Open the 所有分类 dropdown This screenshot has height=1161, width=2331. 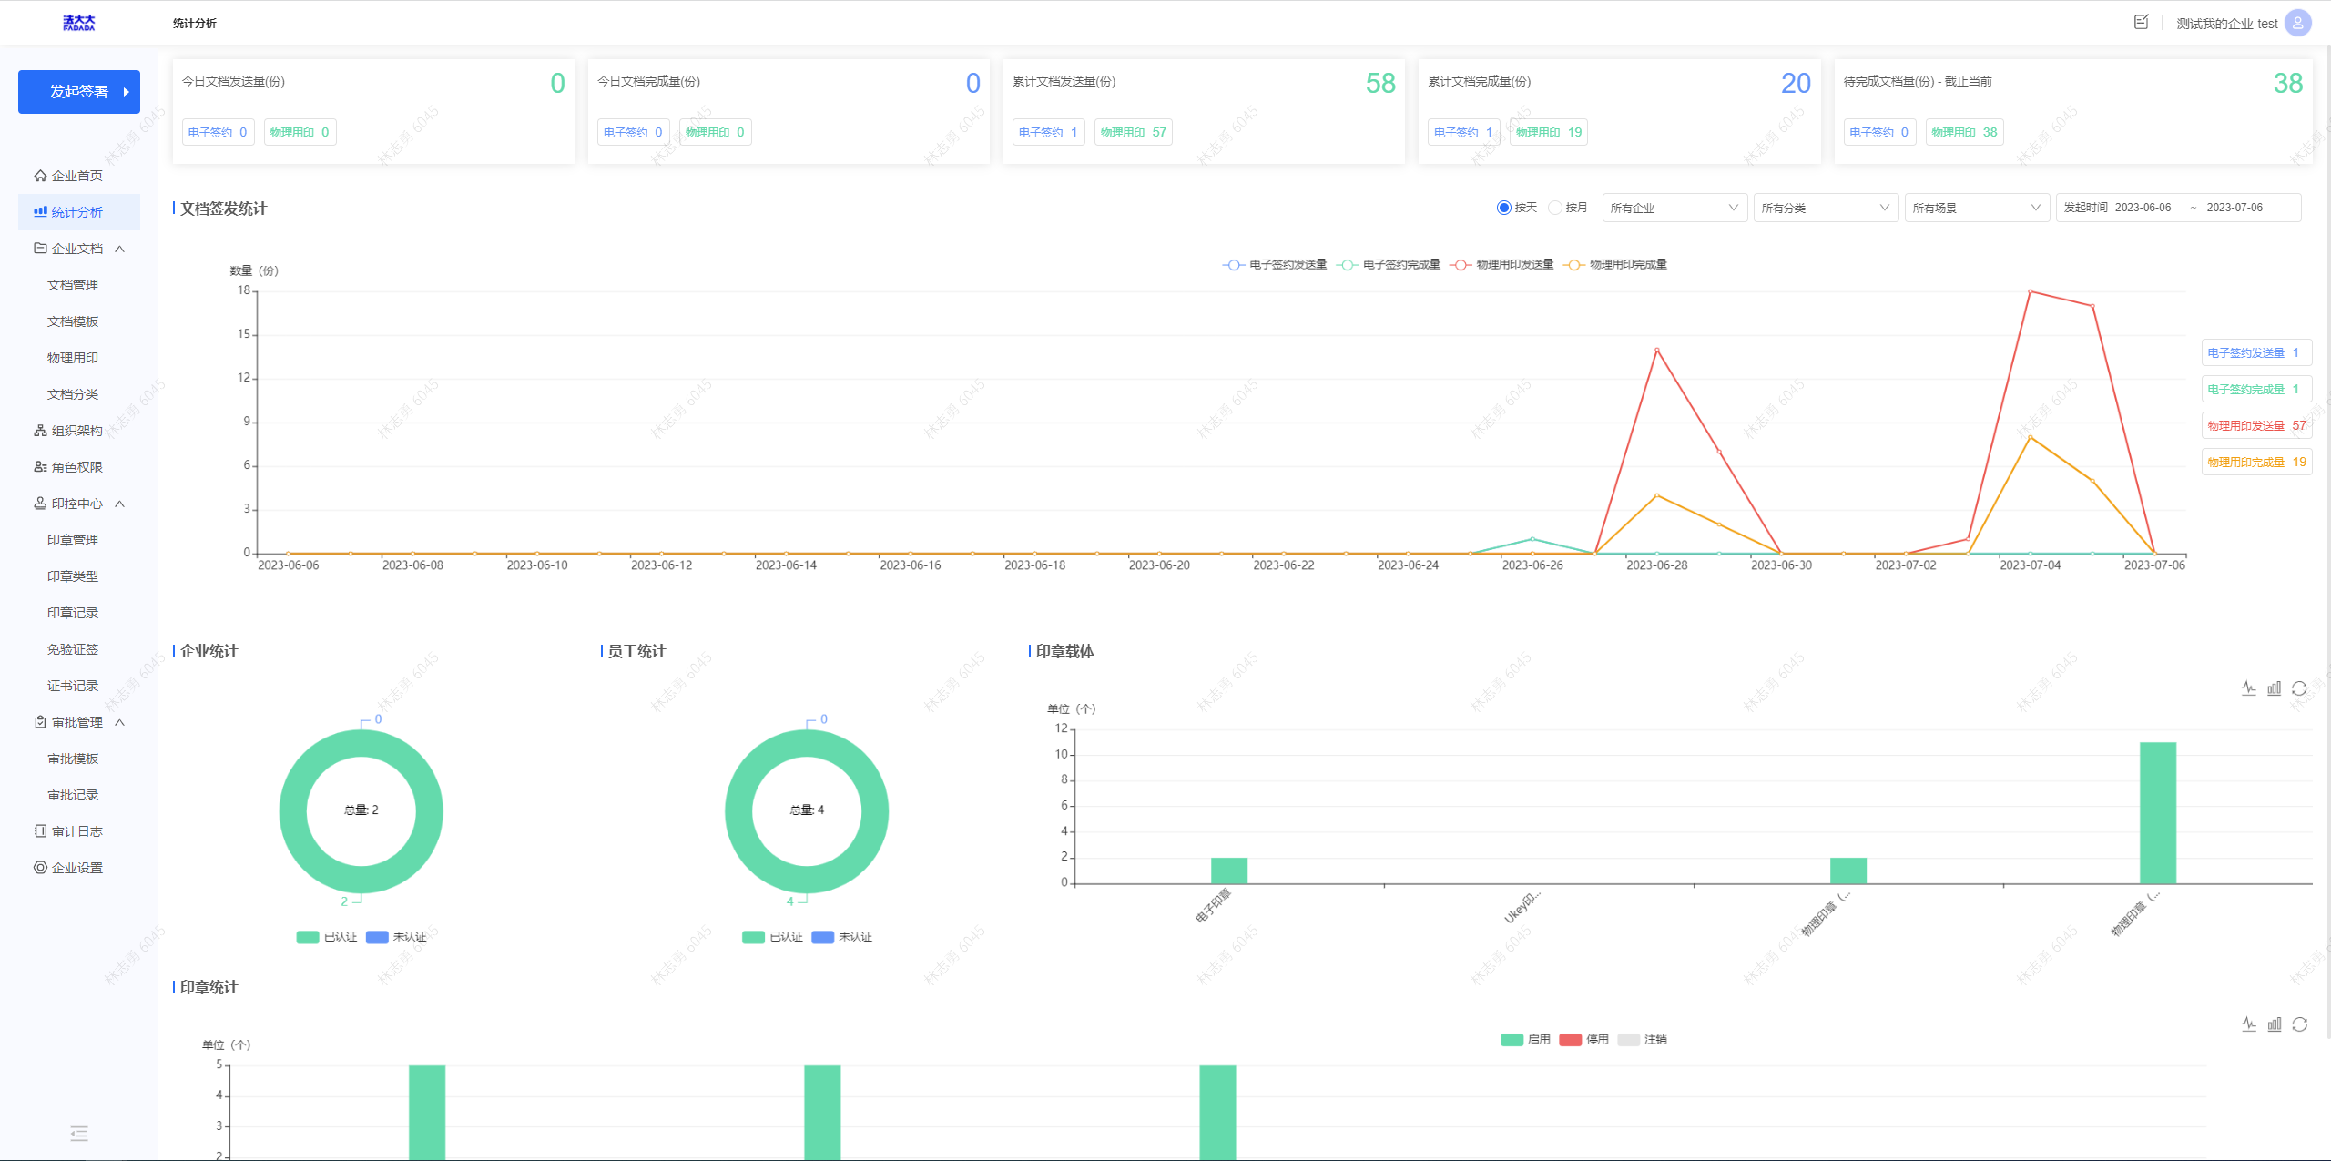coord(1826,208)
